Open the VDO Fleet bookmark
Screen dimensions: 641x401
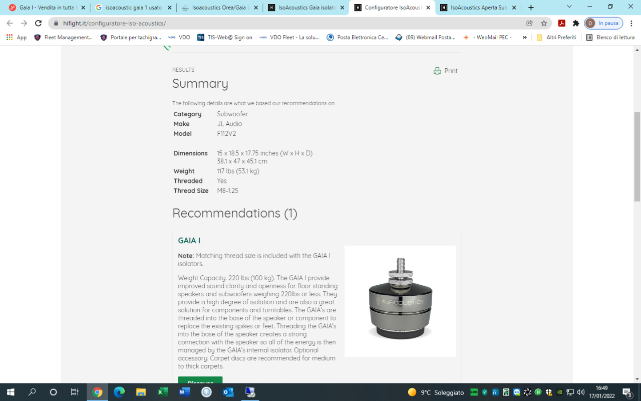click(289, 38)
